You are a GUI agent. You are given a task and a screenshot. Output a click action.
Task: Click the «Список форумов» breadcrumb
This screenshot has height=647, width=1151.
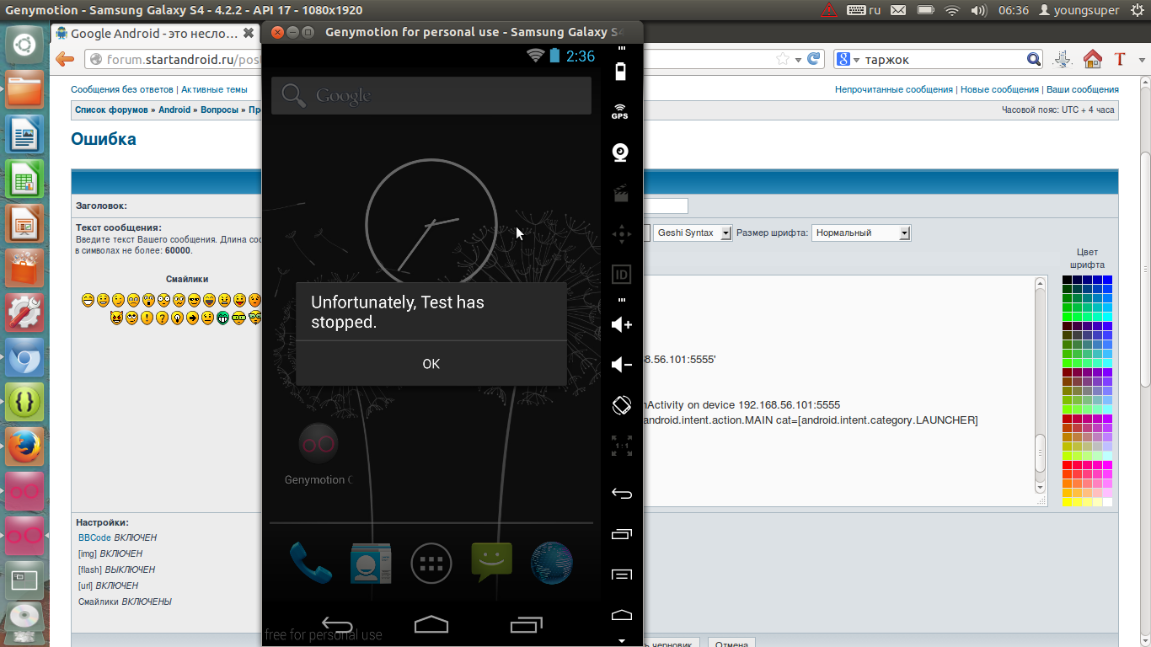111,110
